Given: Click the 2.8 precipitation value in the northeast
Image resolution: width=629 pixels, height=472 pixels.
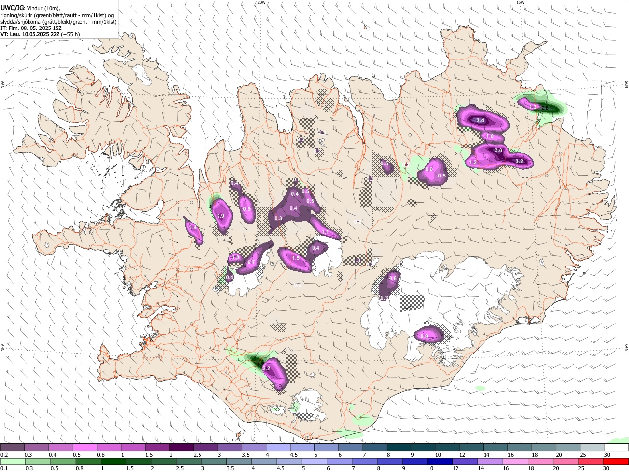Looking at the screenshot, I should (544, 108).
